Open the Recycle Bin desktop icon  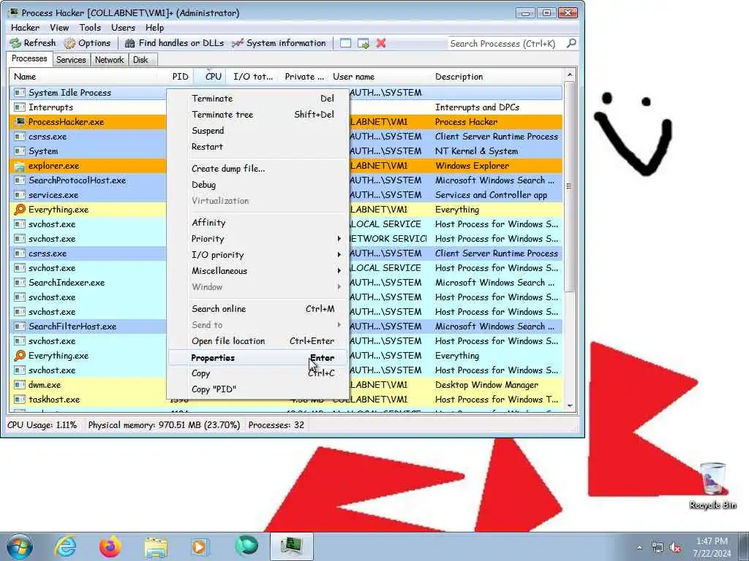click(712, 486)
